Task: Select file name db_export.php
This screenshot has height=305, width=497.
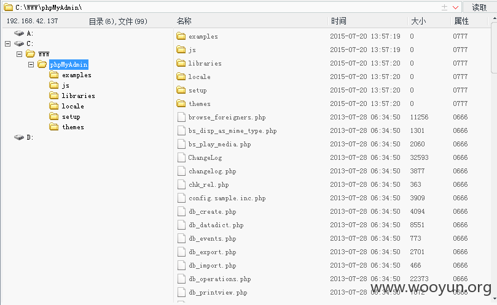Action: point(213,252)
